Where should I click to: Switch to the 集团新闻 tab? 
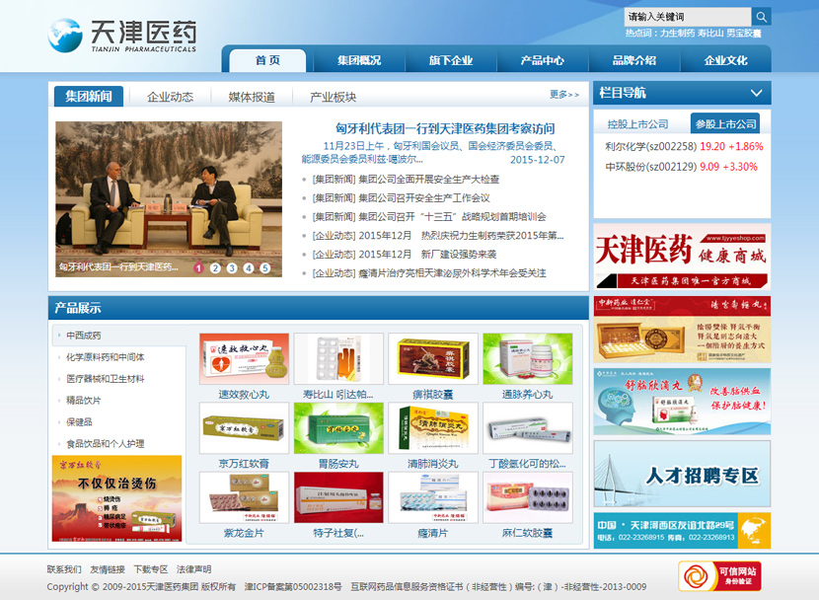(88, 96)
